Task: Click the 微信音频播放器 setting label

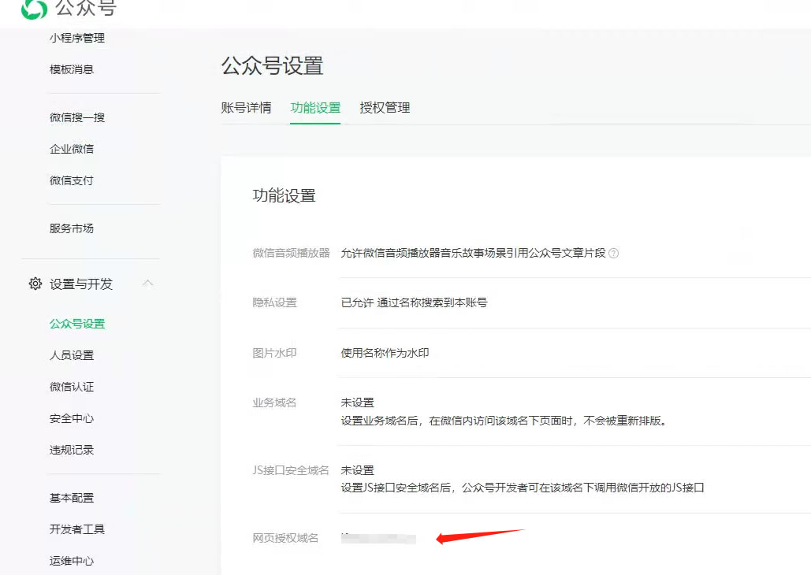Action: tap(291, 253)
